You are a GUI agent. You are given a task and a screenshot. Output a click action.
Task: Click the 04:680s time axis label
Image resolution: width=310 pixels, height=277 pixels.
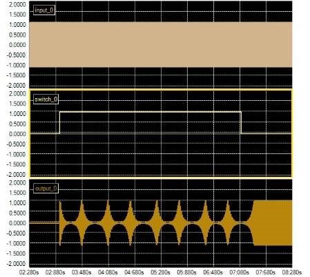click(134, 272)
